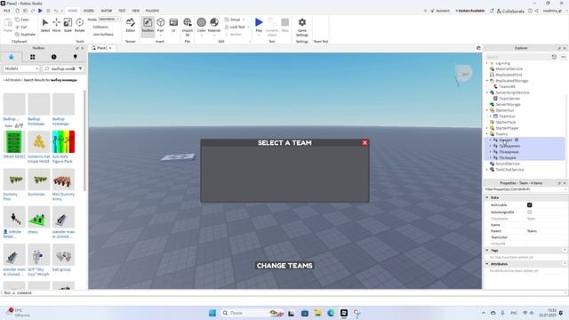Image resolution: width=569 pixels, height=320 pixels.
Task: Click the Explorer search field
Action: [x=517, y=57]
